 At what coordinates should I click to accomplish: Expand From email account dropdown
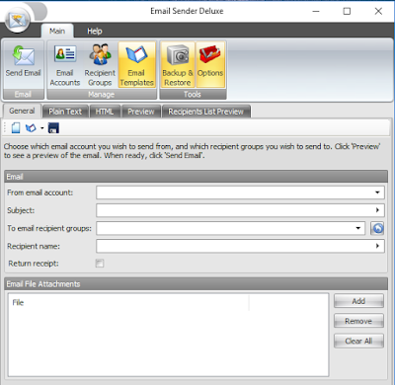pos(377,192)
